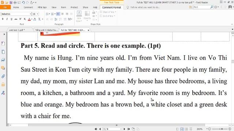Switch to Tiếng anh 1 Global document tab
234x131 pixels.
tap(46, 30)
